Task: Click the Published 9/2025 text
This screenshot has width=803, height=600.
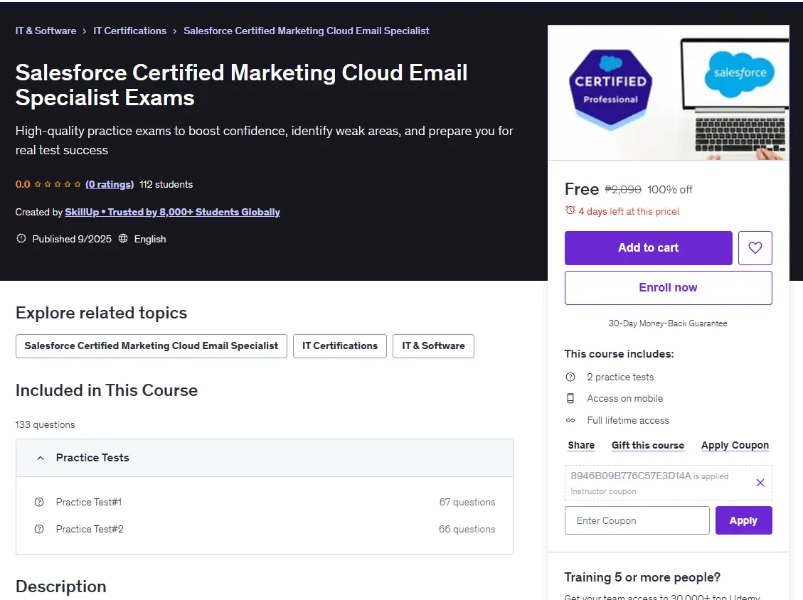Action: click(72, 239)
